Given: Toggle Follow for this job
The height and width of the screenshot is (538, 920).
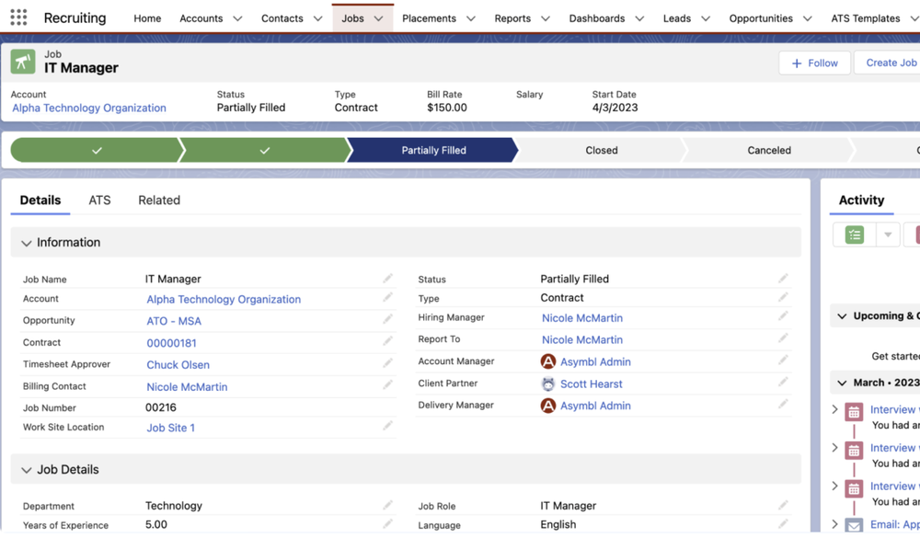Looking at the screenshot, I should pos(813,63).
